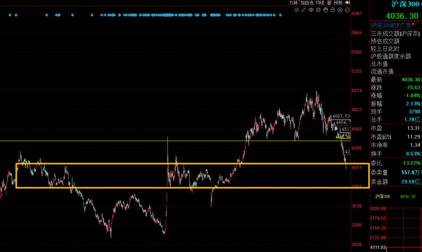Screen dimensions: 422x252
Task: Click the 涨幅 value -1.84%
Action: click(413, 96)
